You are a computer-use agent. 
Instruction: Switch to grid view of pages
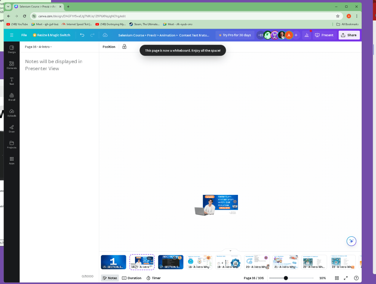tap(337, 278)
